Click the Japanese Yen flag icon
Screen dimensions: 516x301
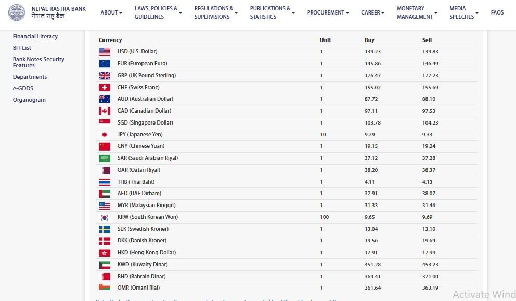pyautogui.click(x=105, y=135)
